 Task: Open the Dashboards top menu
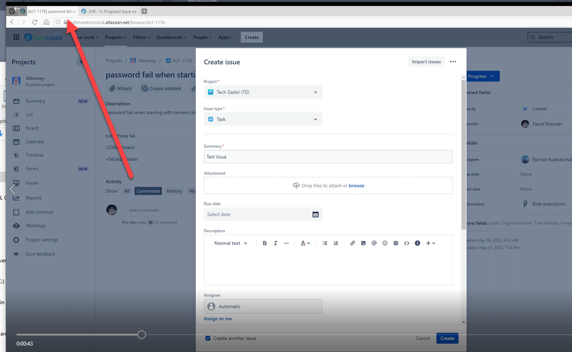tap(171, 37)
